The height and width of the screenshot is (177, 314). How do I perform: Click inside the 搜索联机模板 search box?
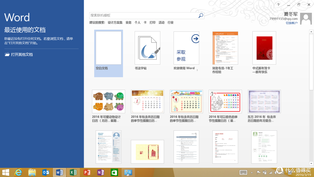tap(143, 15)
